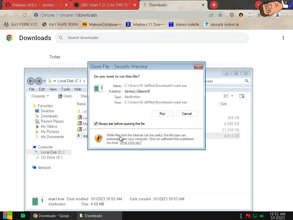Close the Open File Security Warning dialog
Screen dimensions: 293x220
point(198,66)
